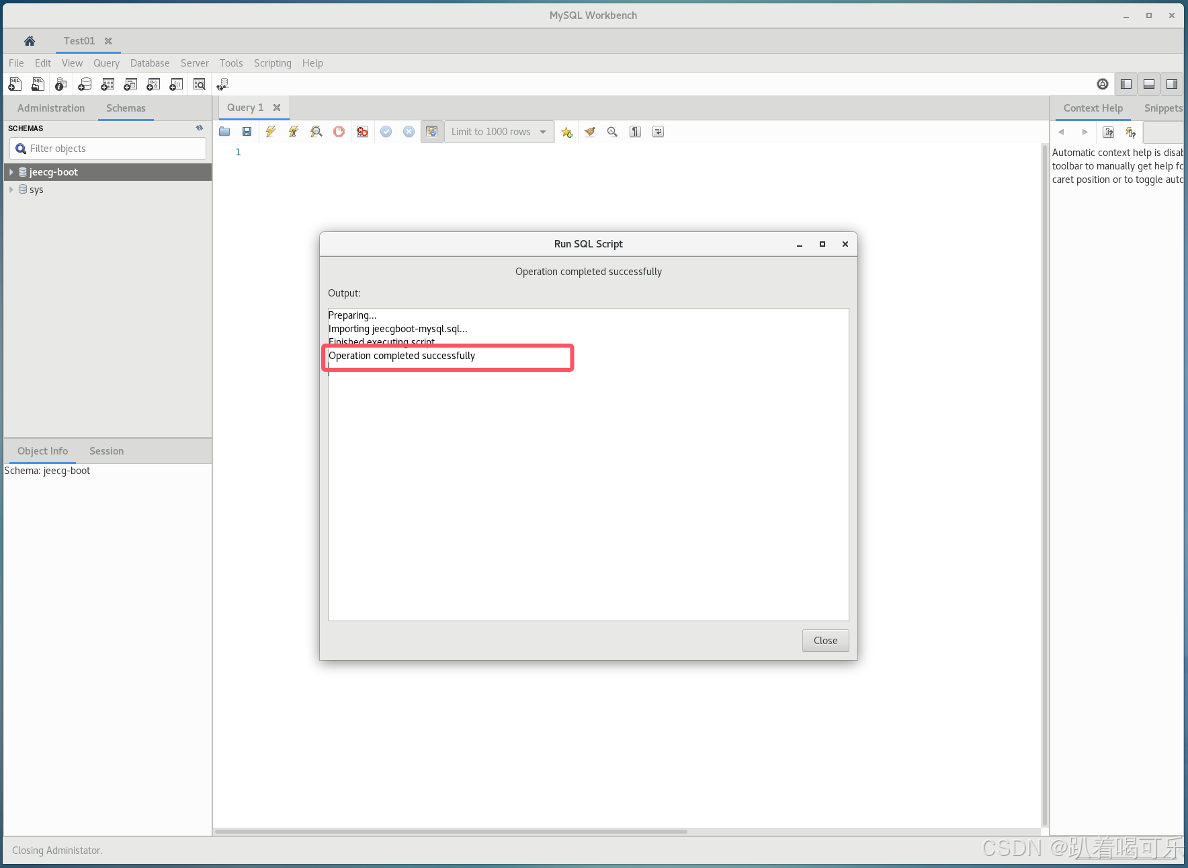Get context help for caret position

[1109, 132]
